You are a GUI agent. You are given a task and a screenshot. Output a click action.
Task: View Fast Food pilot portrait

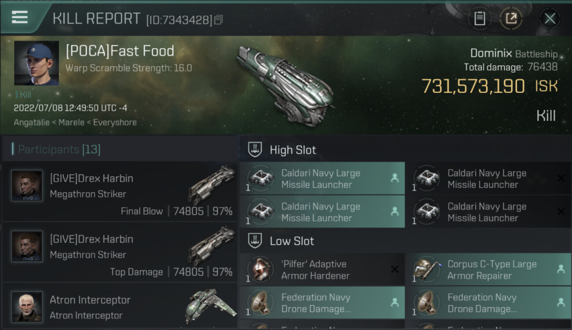36,63
